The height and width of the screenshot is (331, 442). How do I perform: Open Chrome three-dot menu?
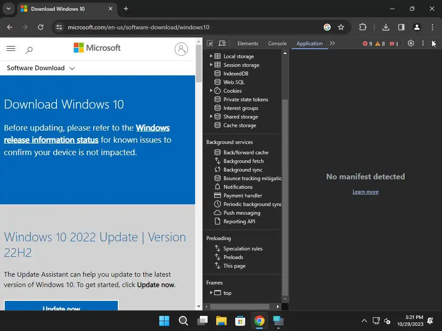click(x=433, y=27)
